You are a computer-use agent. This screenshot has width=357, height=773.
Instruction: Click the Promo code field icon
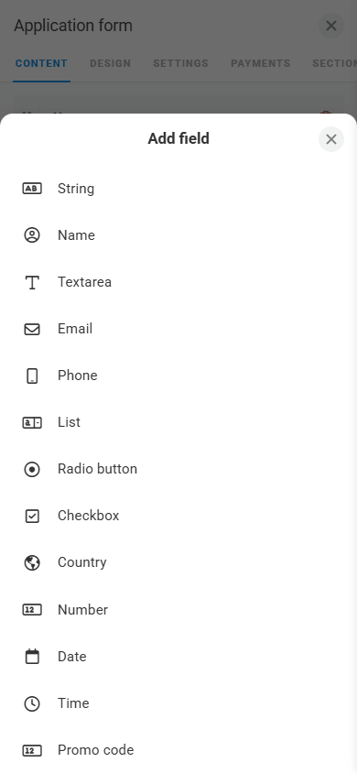pos(32,750)
